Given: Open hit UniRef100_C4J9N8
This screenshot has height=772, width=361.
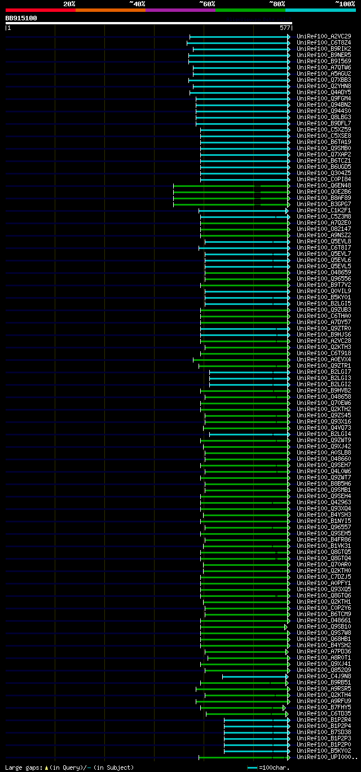Looking at the screenshot, I should pyautogui.click(x=324, y=676).
